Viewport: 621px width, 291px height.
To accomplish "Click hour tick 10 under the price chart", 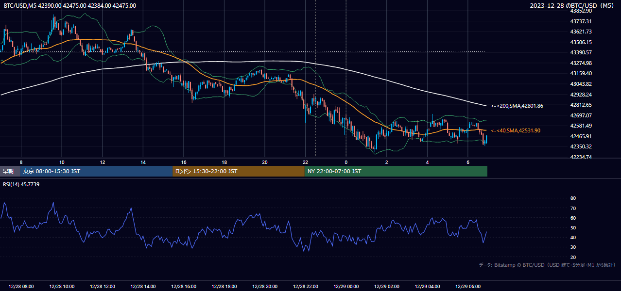I will coord(62,162).
